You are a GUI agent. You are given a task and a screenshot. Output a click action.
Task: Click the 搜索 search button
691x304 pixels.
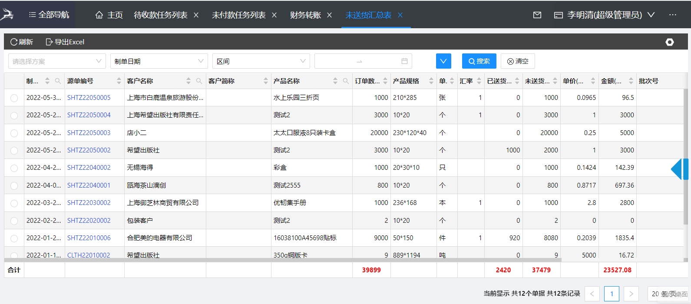click(479, 61)
